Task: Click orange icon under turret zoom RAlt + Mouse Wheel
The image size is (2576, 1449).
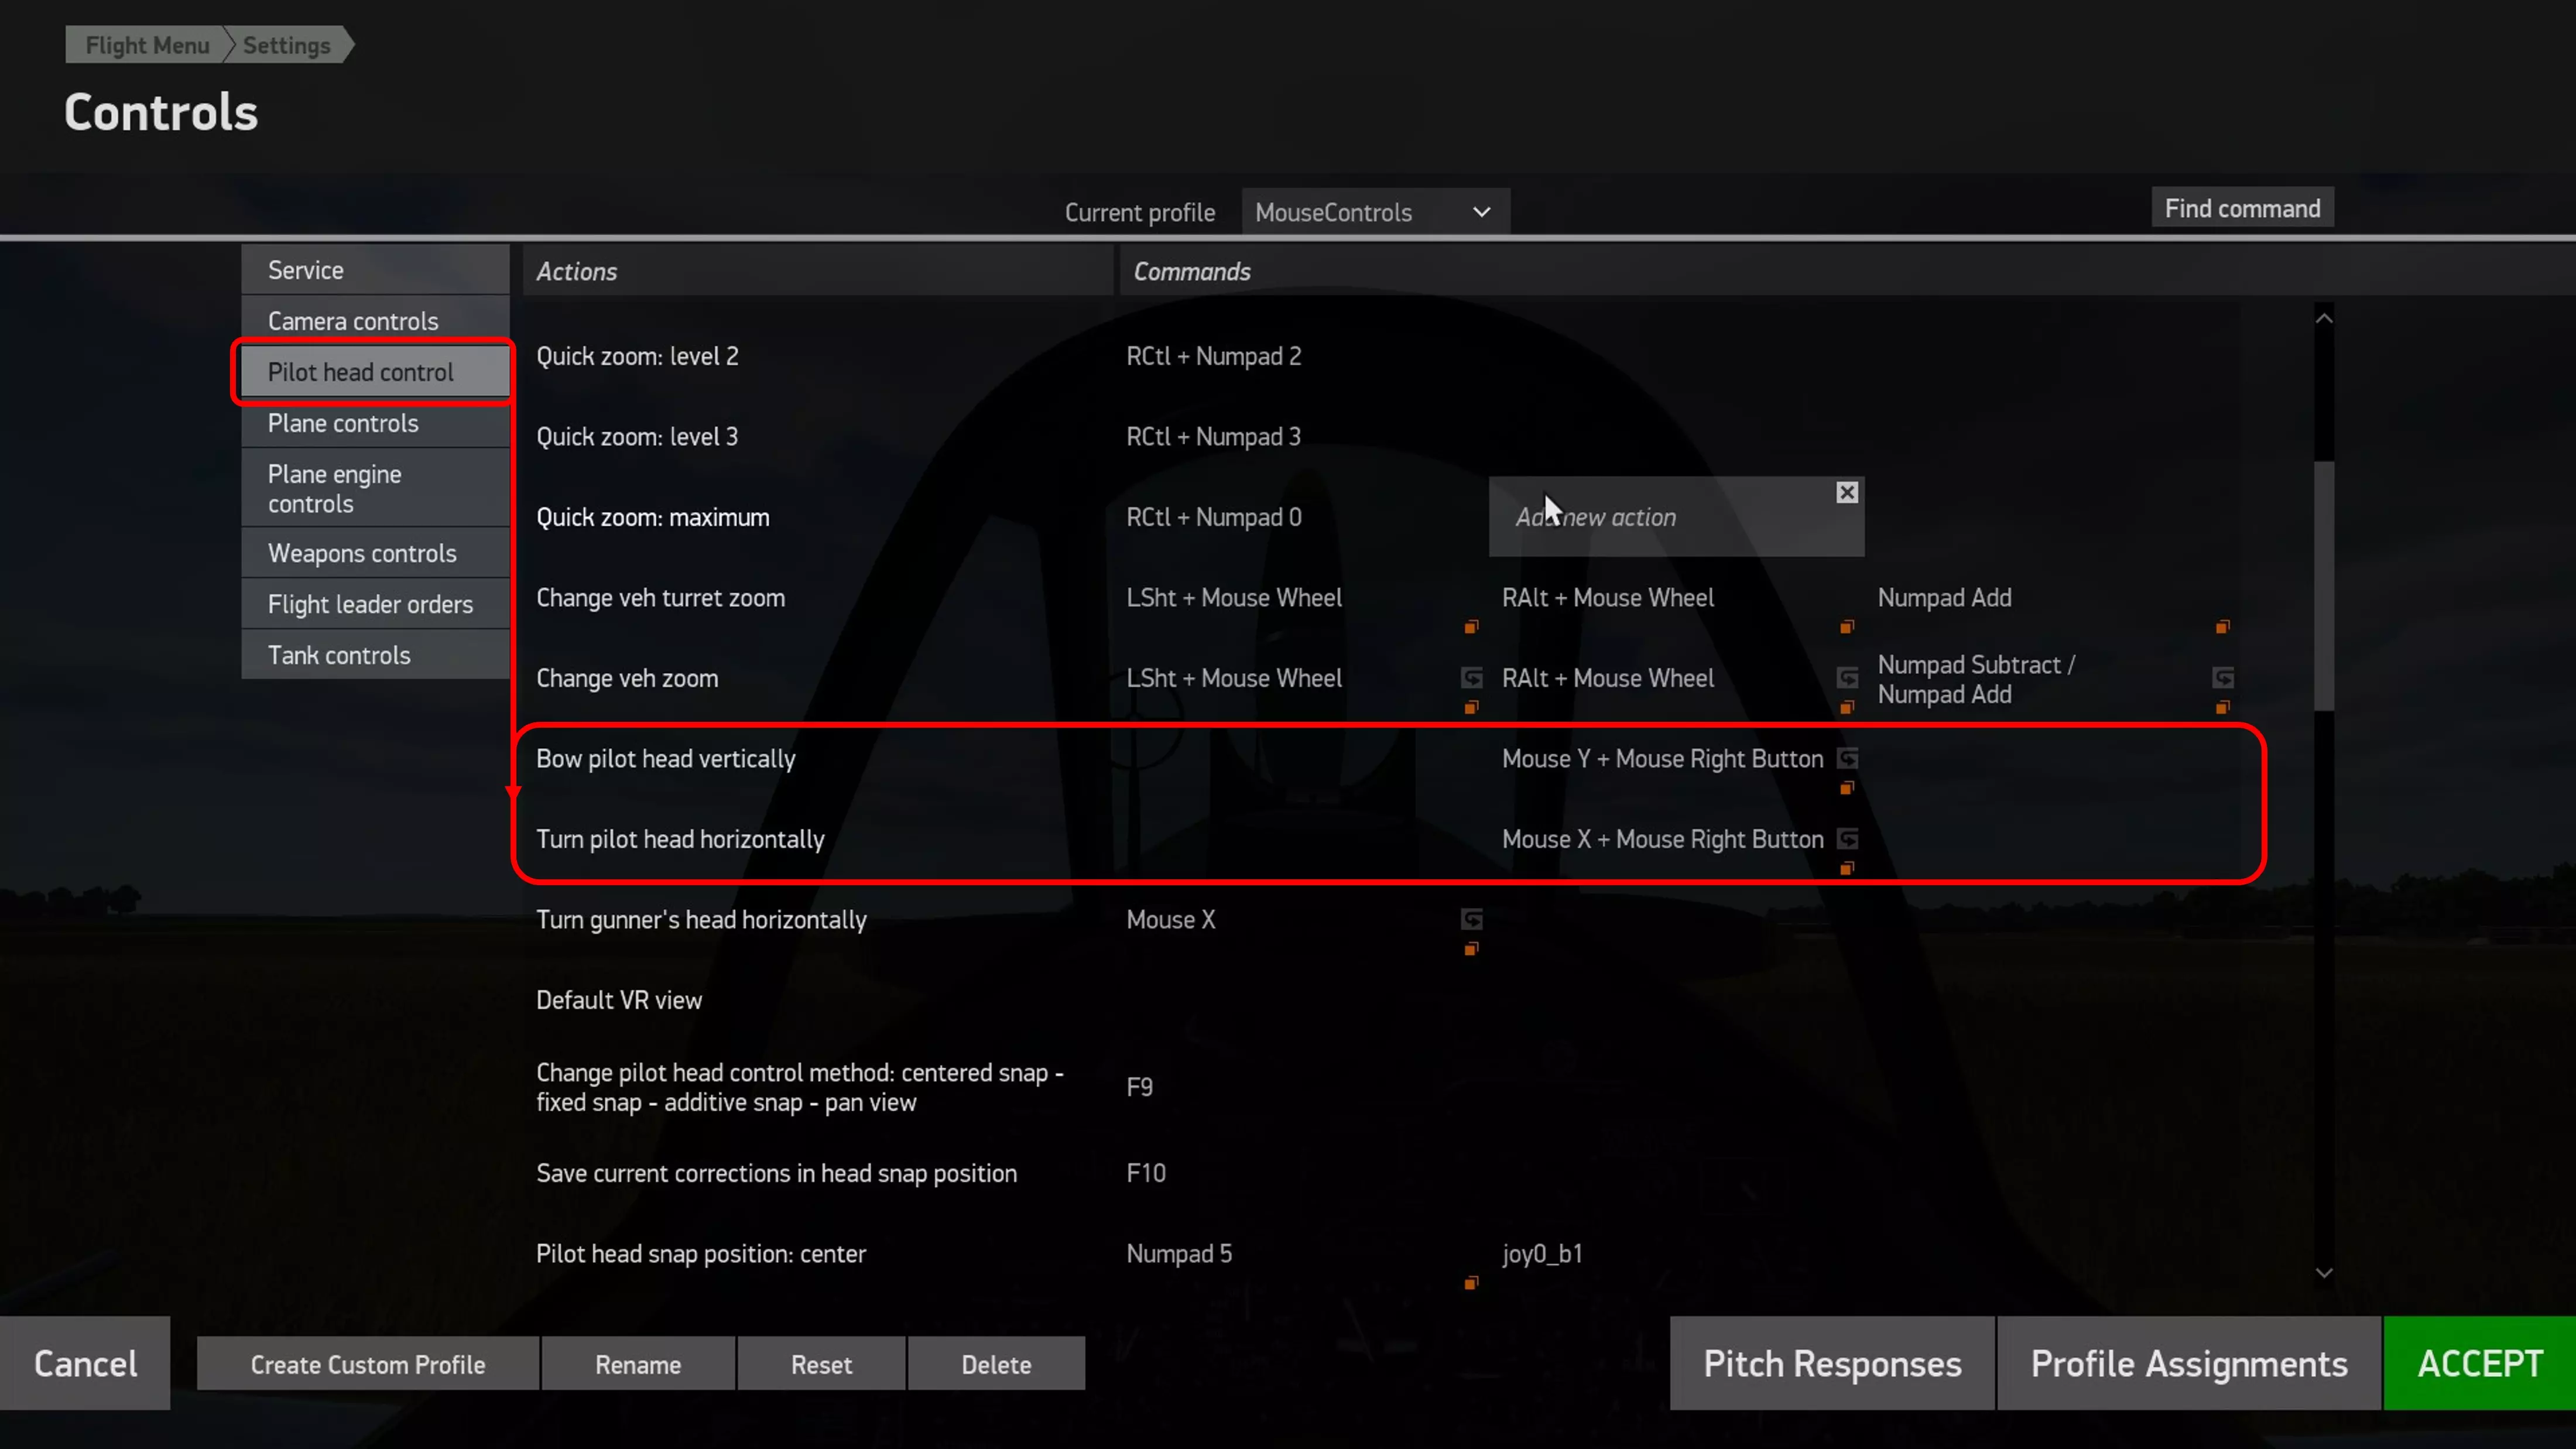Action: click(x=1846, y=627)
